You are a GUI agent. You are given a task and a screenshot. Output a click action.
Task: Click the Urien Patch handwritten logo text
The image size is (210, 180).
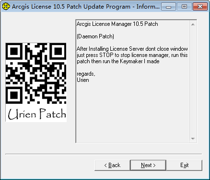tap(37, 114)
